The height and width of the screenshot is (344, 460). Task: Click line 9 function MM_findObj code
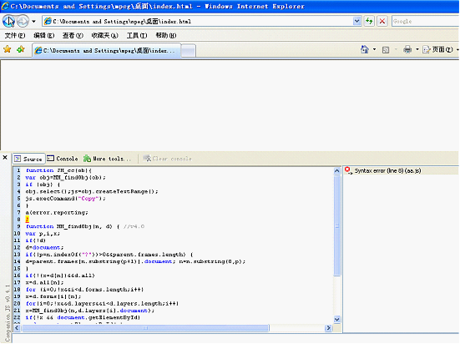click(85, 226)
